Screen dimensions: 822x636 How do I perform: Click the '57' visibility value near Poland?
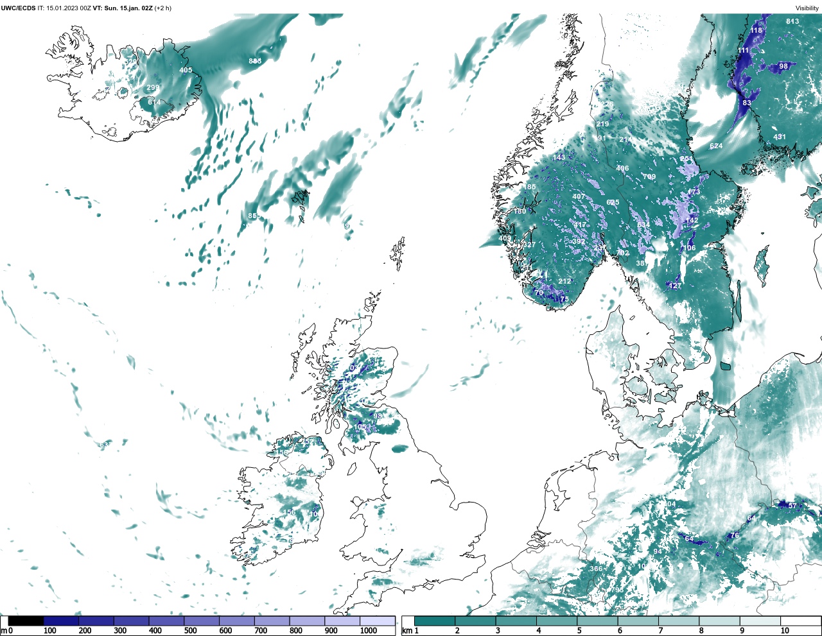pyautogui.click(x=792, y=506)
